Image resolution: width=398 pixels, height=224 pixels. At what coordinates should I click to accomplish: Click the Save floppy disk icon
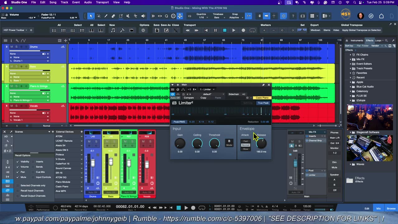pos(157,30)
